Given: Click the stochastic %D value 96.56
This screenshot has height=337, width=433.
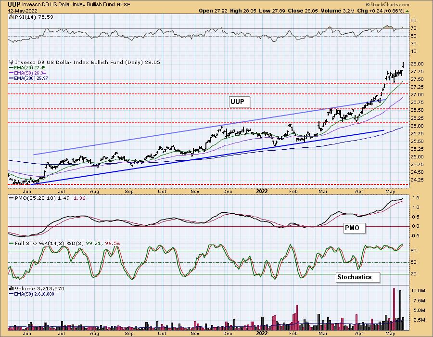Looking at the screenshot, I should coord(113,243).
